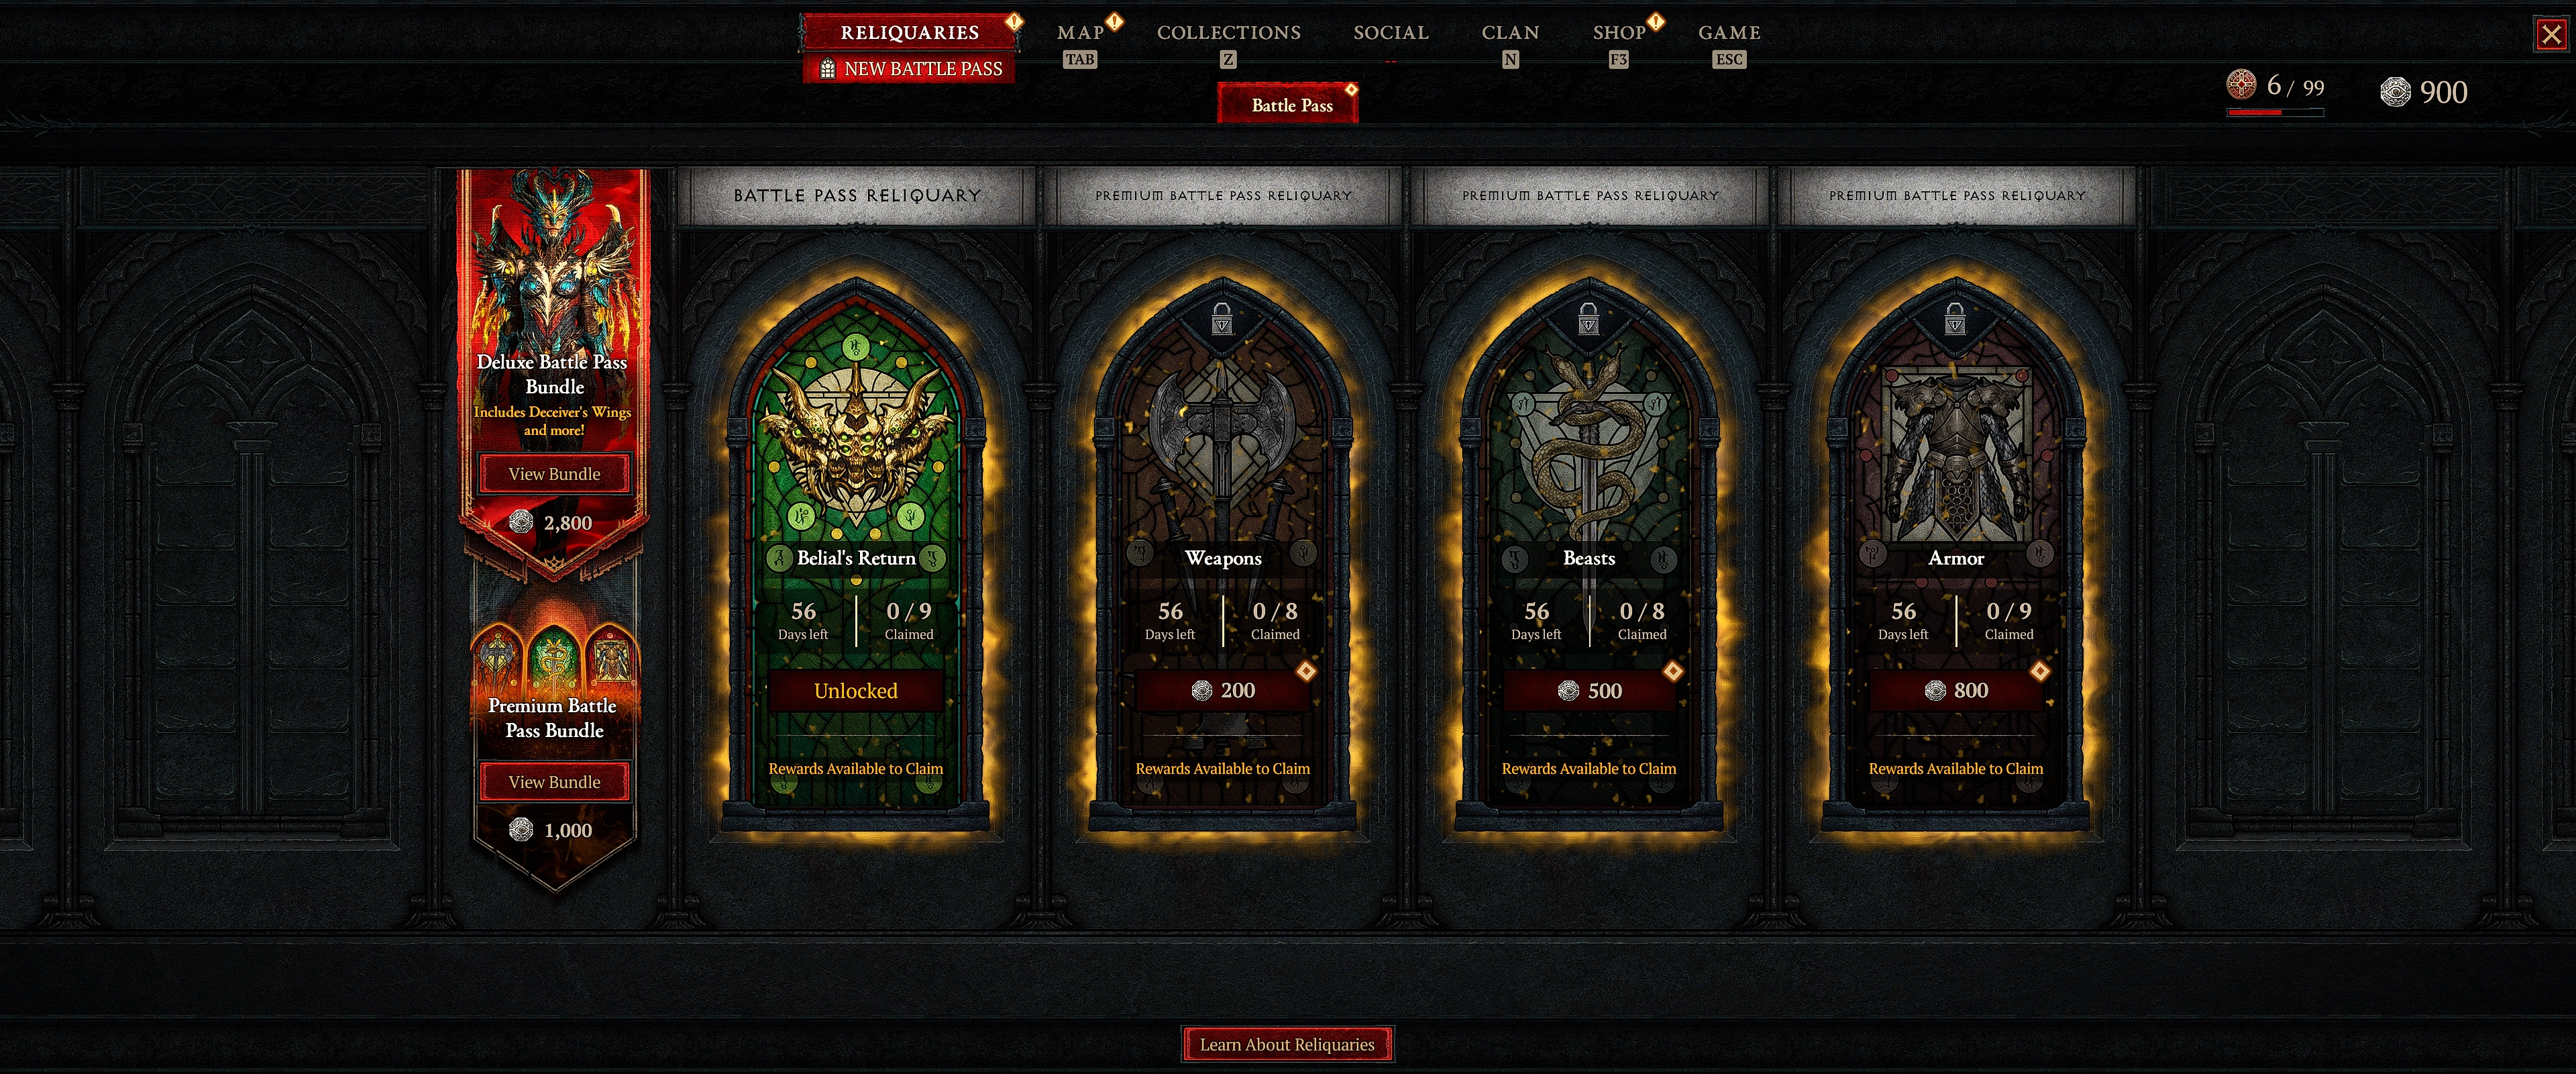Screen dimensions: 2576x1074
Task: View the Premium Battle Pass Bundle
Action: (x=555, y=782)
